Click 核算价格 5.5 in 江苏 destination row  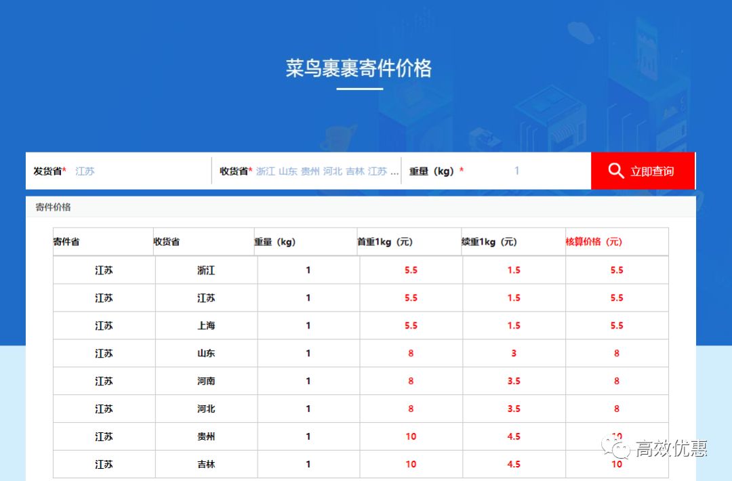[617, 297]
